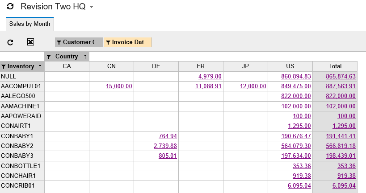The image size is (366, 193).
Task: Click the filter icon on Inventory header
Action: tap(4, 66)
